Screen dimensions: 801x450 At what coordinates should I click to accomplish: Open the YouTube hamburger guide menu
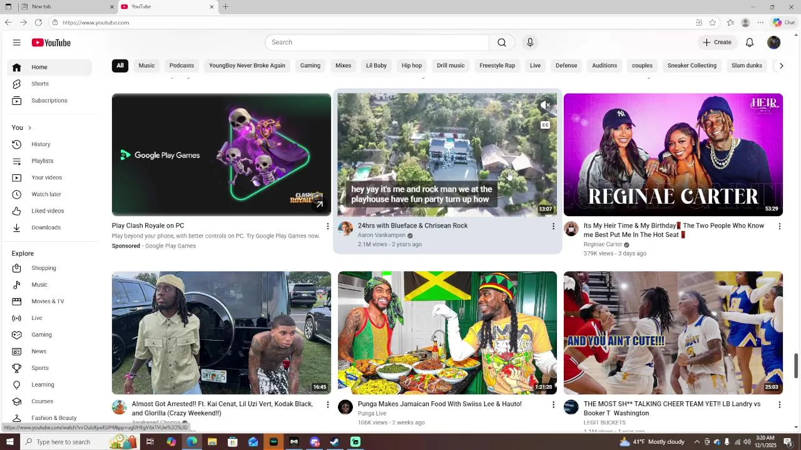pos(17,42)
